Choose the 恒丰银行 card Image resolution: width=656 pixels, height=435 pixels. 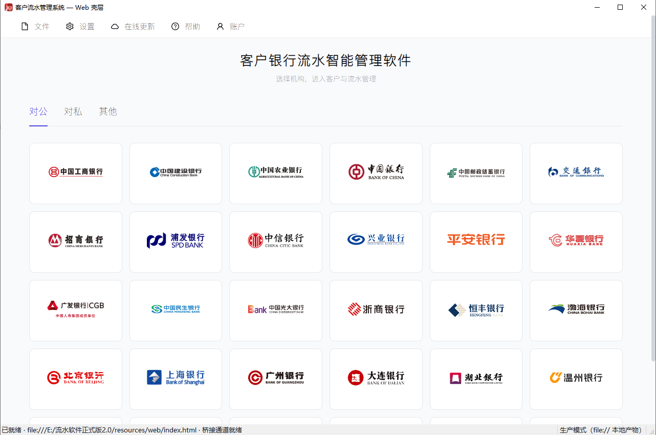(476, 311)
